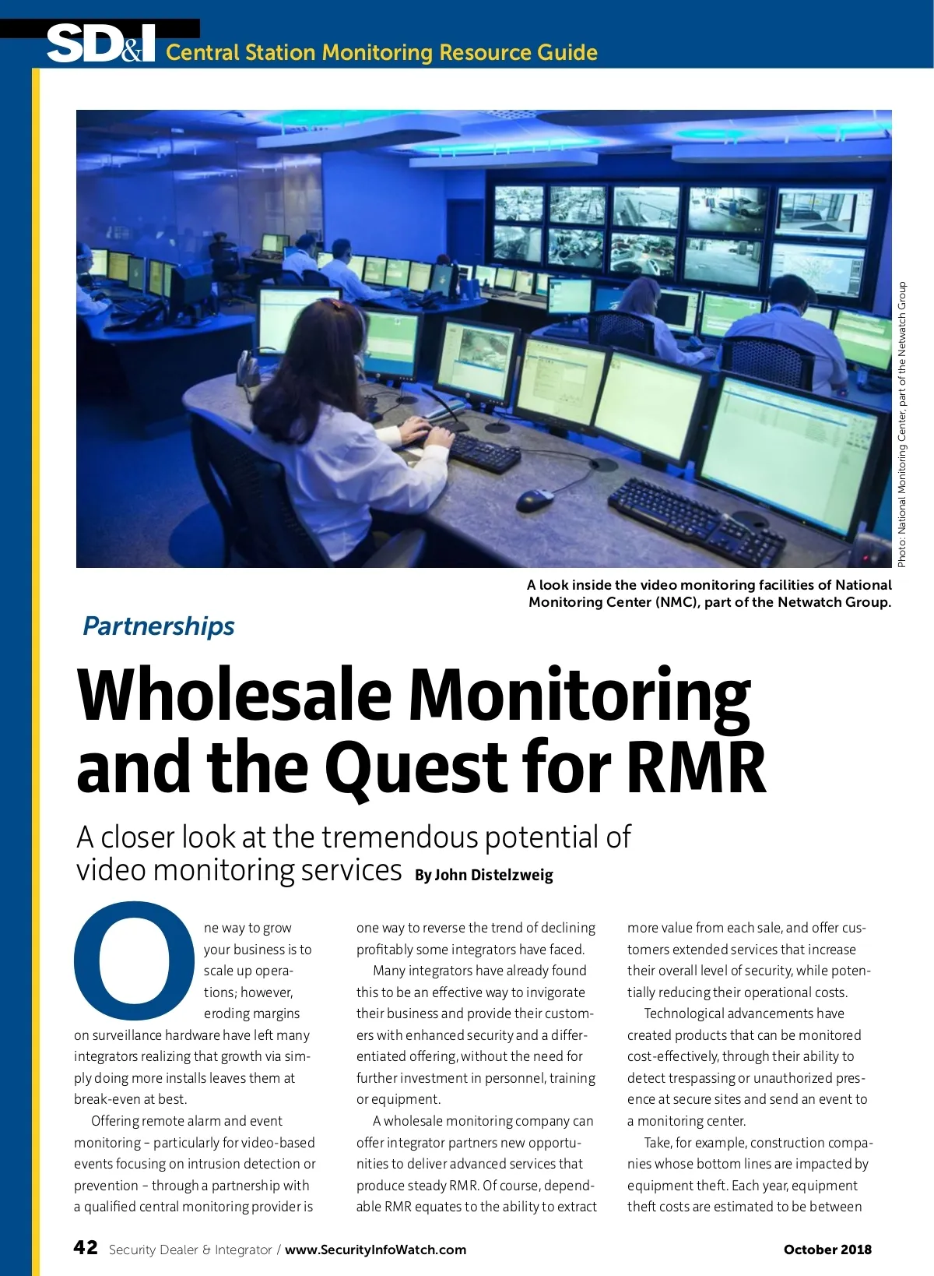Click the paragraph starting 'A wholesale monitoring company can'
Image resolution: width=934 pixels, height=1276 pixels.
pyautogui.click(x=476, y=1164)
